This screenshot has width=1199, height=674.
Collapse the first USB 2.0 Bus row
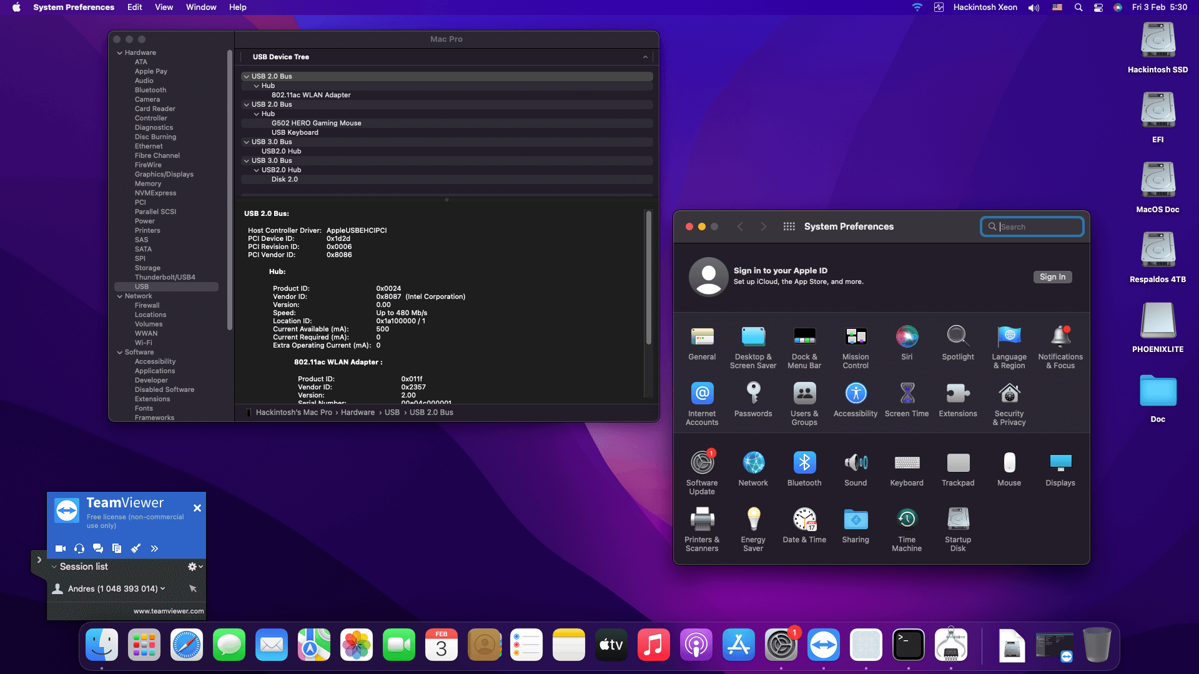tap(247, 77)
